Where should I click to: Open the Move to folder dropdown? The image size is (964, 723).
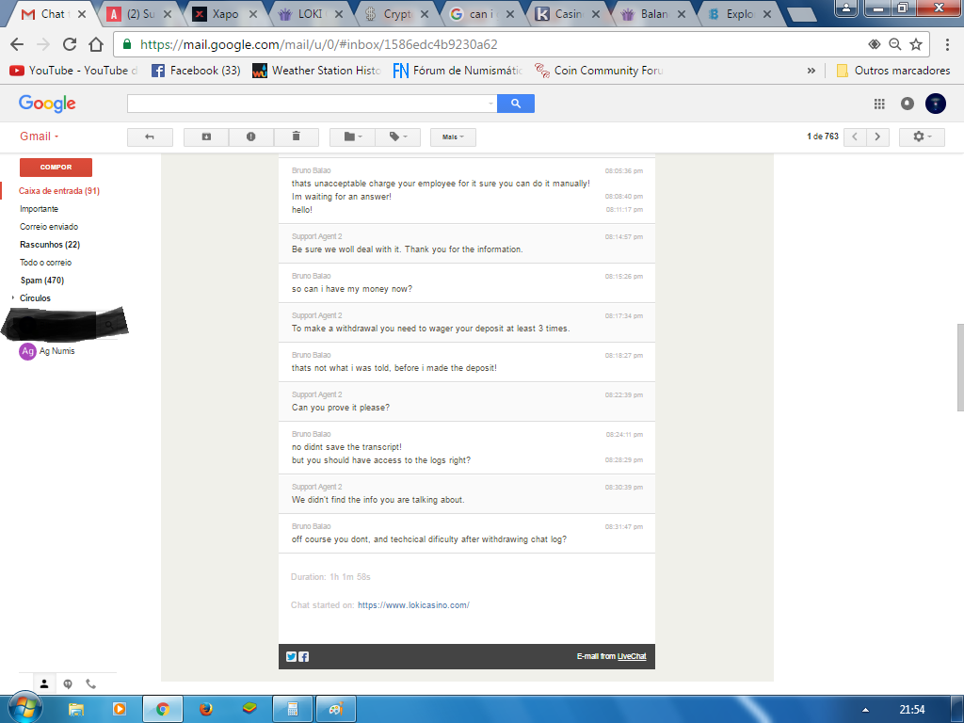352,137
